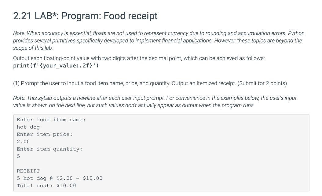Viewport: 322px width, 196px height.
Task: Click the 'provides several primitives specifically developed' line
Action: pos(158,41)
